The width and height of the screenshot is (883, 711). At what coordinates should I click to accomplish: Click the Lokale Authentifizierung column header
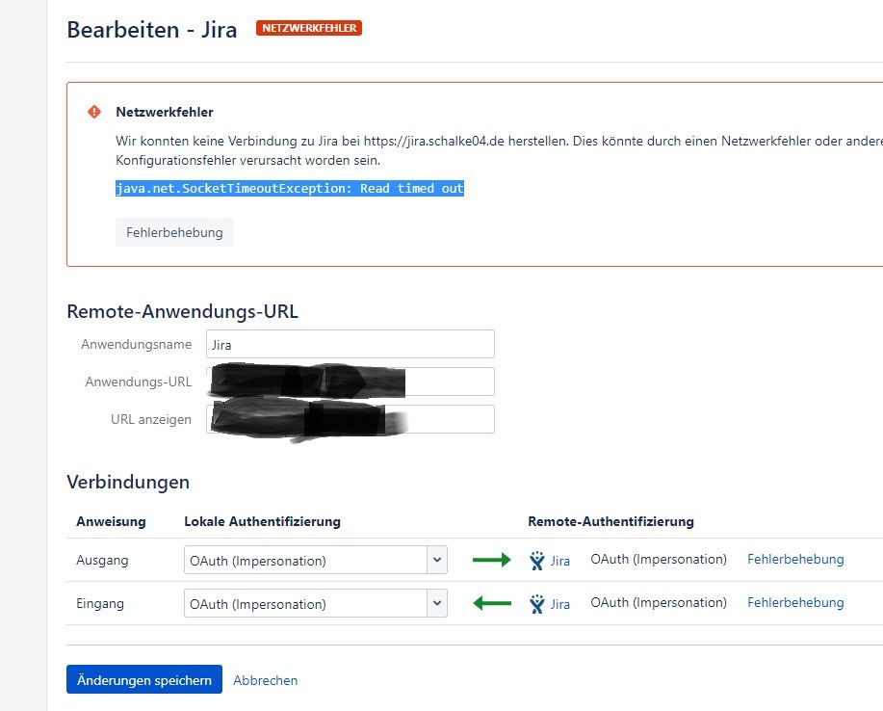tap(263, 522)
